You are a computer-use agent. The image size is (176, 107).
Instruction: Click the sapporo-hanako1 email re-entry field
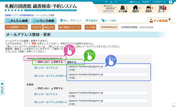coord(108,74)
